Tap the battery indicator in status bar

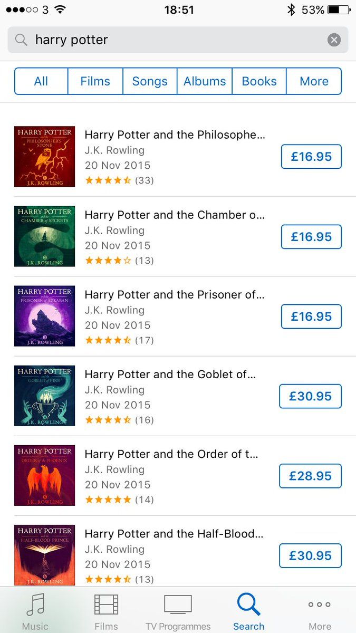tap(338, 9)
